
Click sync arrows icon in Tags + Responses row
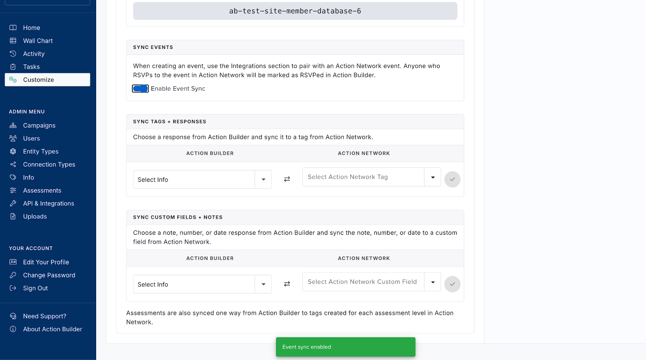point(287,179)
